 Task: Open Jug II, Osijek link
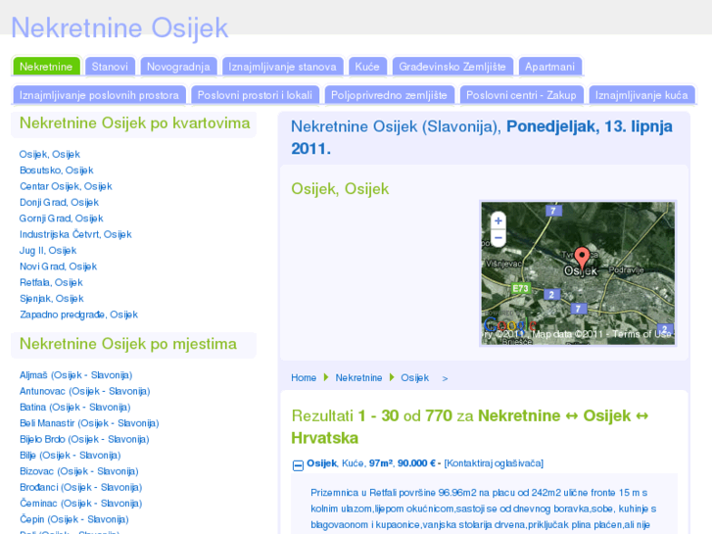(x=48, y=251)
